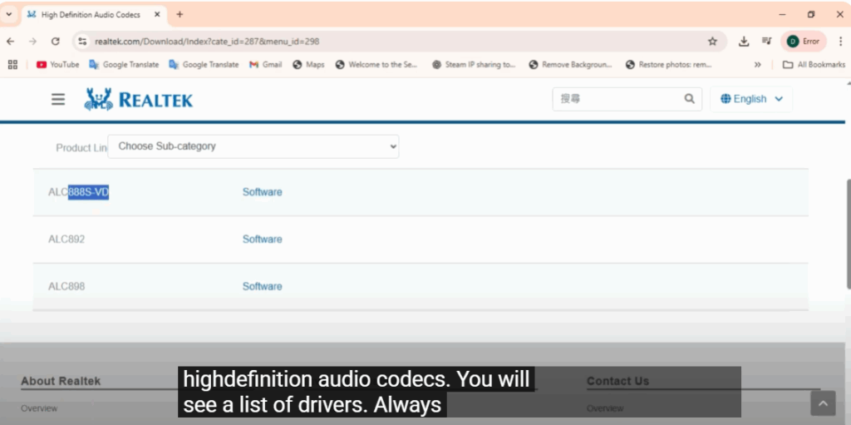
Task: Open the first Google Translate bookmark
Action: tap(124, 65)
